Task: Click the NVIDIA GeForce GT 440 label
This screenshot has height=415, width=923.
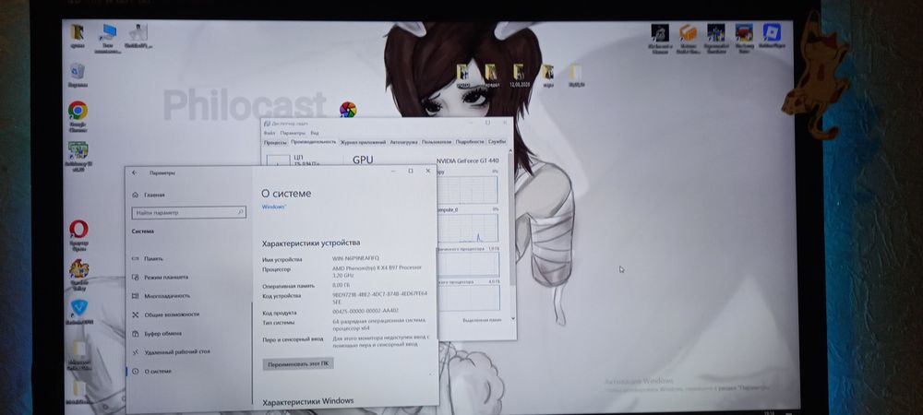Action: click(x=468, y=160)
